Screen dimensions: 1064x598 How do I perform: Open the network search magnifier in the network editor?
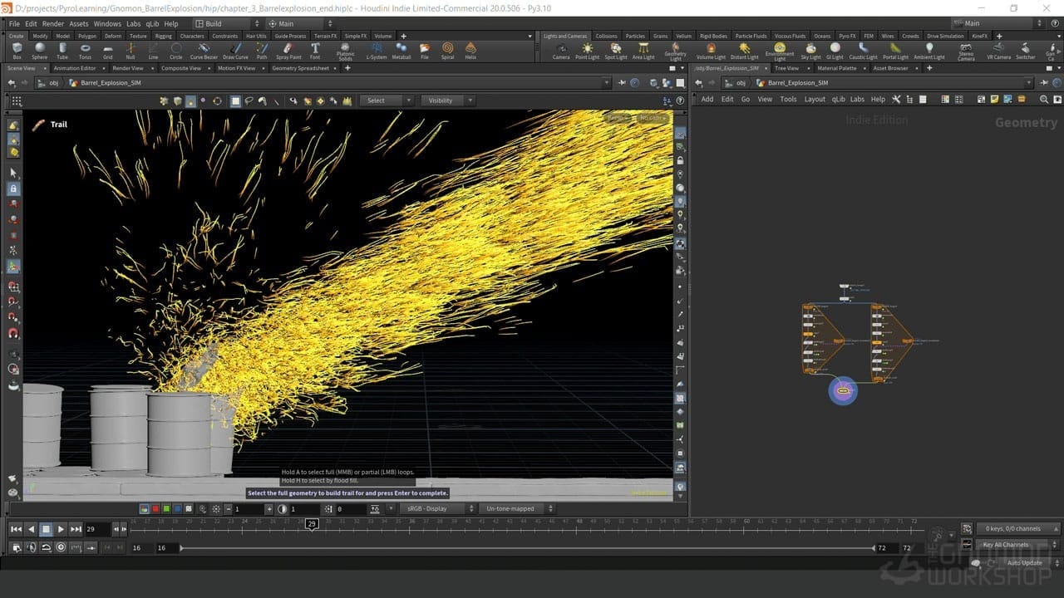[1044, 99]
